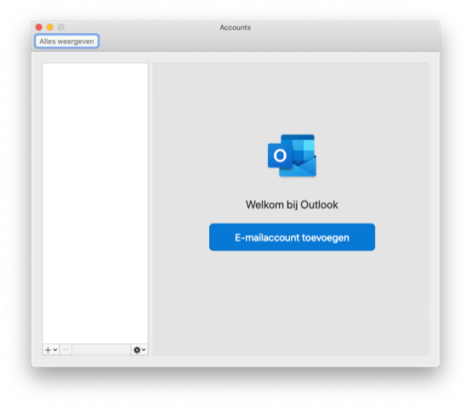Click the plus icon to add an account
471x408 pixels.
coord(48,349)
